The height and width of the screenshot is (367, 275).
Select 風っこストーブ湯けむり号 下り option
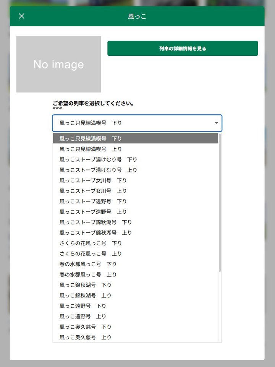tap(135, 160)
